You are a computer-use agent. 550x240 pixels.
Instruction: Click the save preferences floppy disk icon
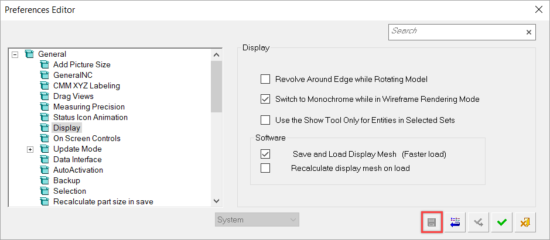click(432, 222)
